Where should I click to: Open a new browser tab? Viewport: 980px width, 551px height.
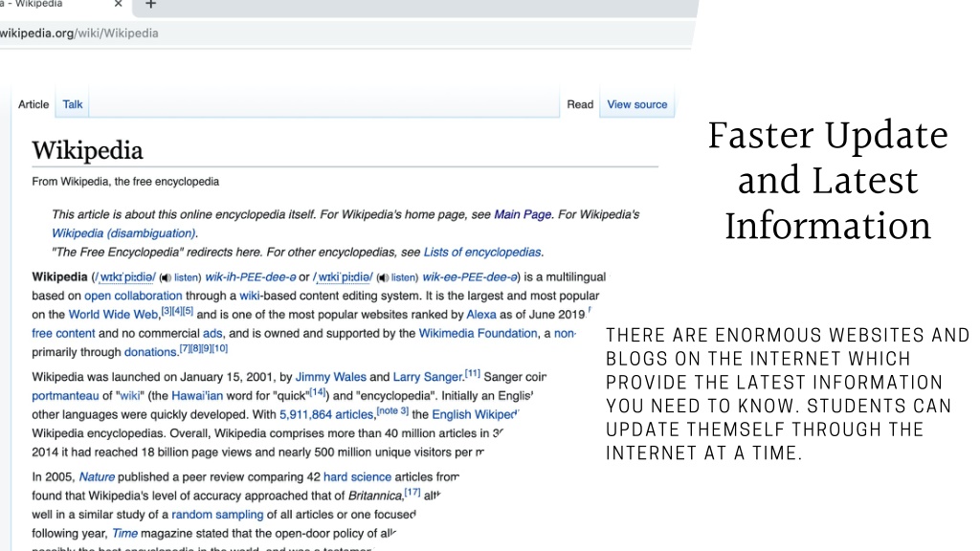pyautogui.click(x=150, y=5)
